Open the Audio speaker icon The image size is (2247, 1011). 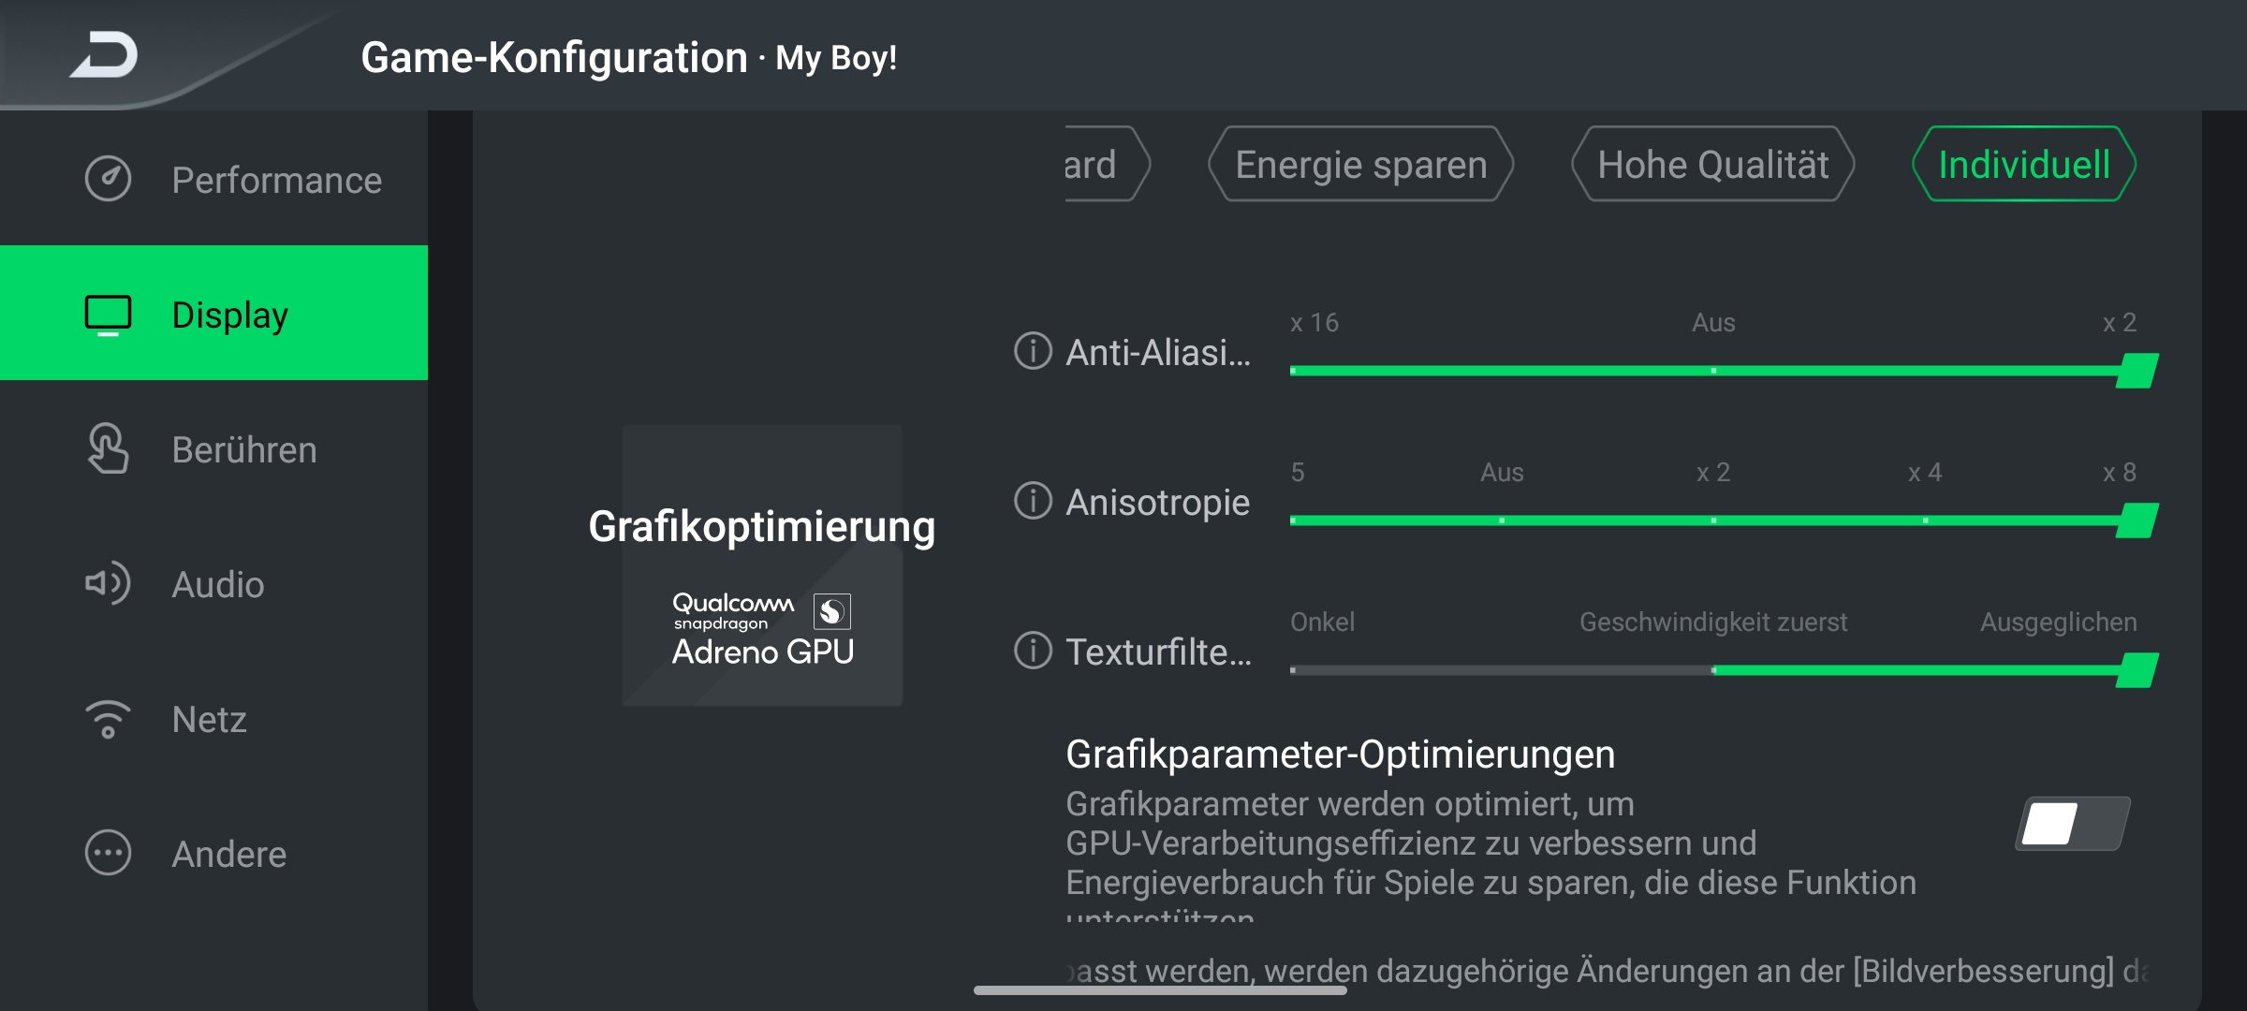tap(109, 583)
